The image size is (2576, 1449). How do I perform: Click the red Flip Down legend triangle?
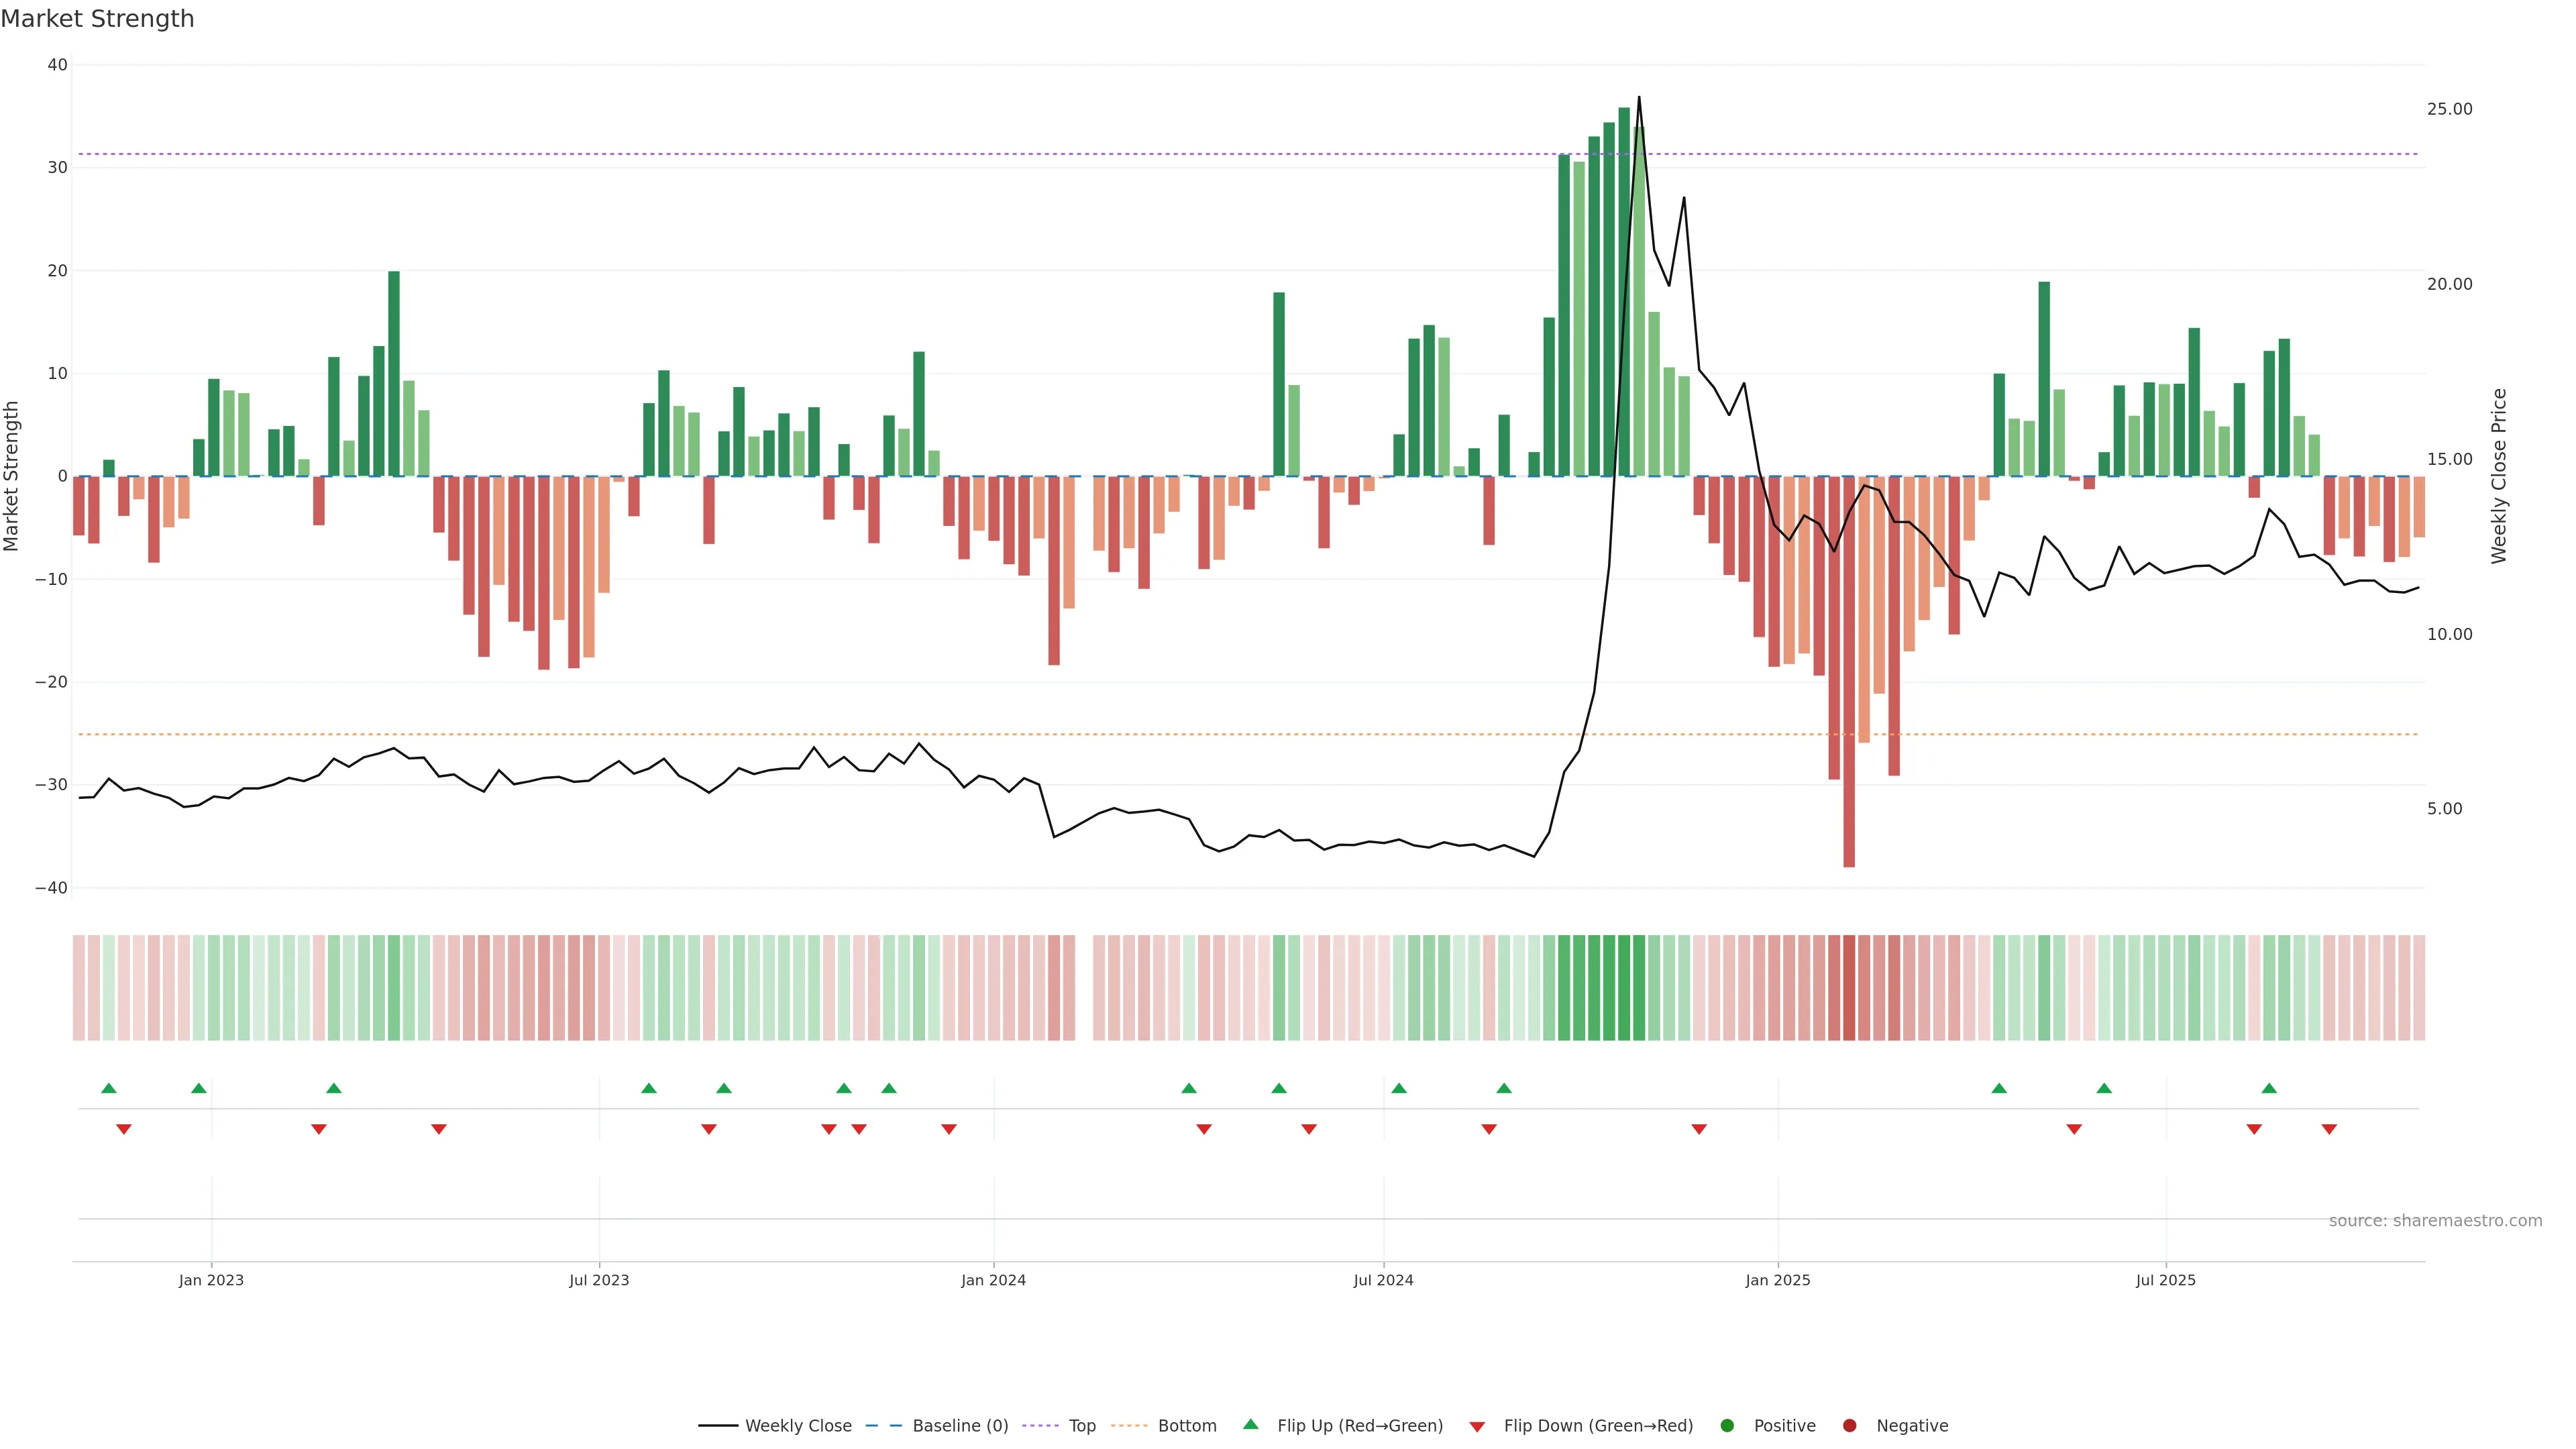click(1477, 1427)
